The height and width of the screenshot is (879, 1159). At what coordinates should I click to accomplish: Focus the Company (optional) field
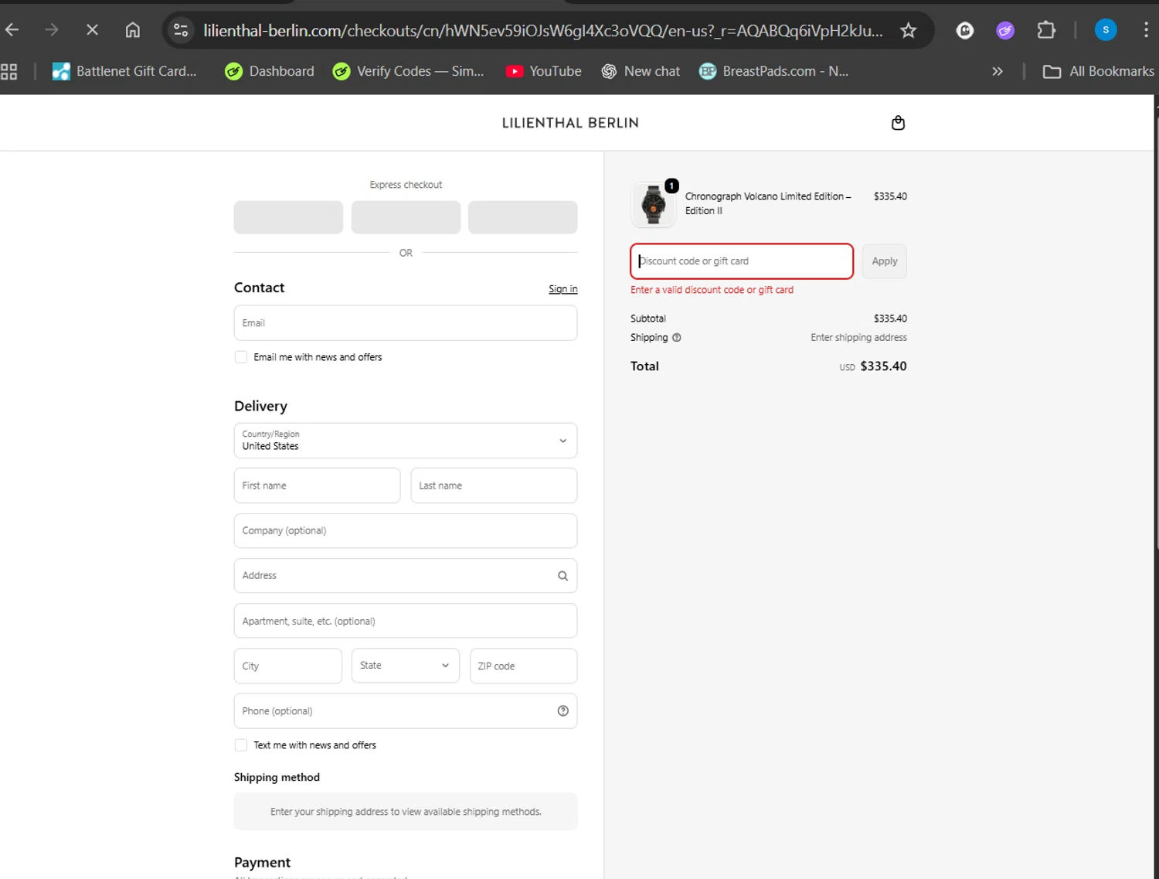[x=406, y=531]
